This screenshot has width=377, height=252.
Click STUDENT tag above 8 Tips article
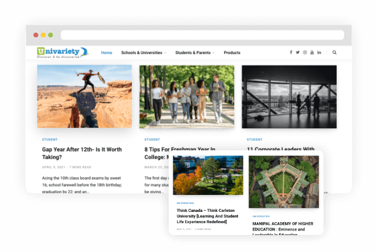(152, 140)
